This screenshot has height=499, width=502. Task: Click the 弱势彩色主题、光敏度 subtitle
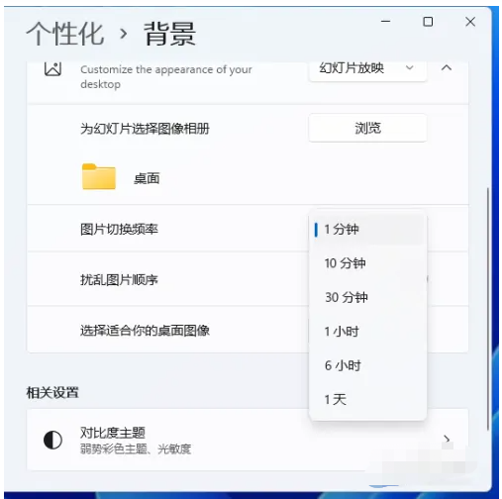pos(136,449)
